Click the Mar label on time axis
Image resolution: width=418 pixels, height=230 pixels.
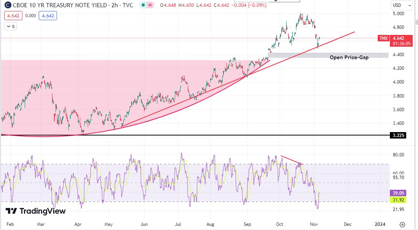pyautogui.click(x=41, y=224)
